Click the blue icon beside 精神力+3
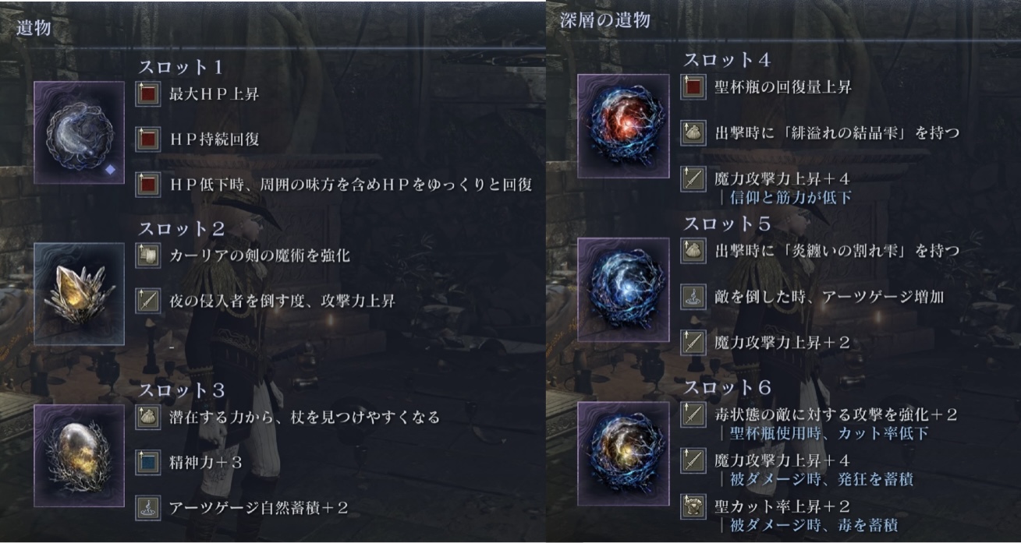1021x543 pixels. [x=148, y=463]
